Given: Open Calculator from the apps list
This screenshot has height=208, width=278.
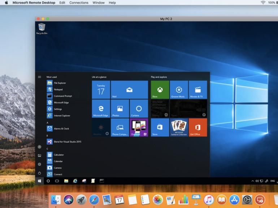Looking at the screenshot, I should (x=58, y=155).
